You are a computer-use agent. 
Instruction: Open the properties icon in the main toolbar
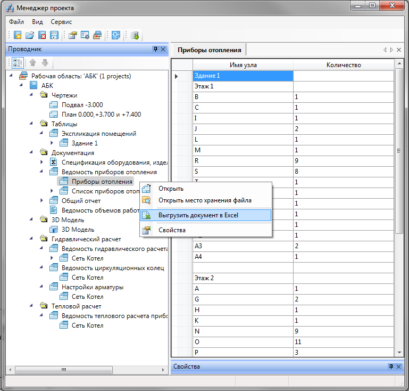pyautogui.click(x=73, y=35)
